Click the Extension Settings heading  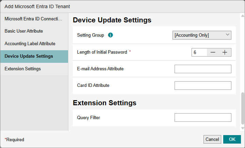point(104,103)
